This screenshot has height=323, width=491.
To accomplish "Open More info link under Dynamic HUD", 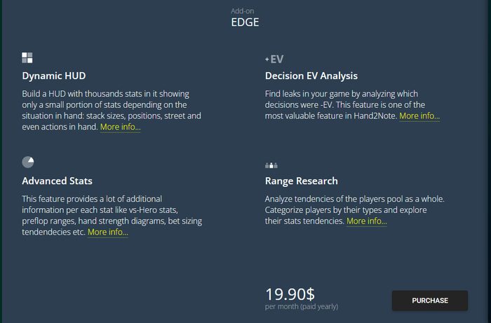I will tap(120, 127).
